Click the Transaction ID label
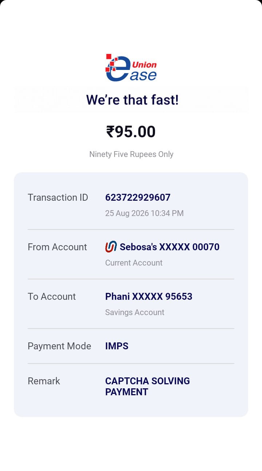This screenshot has width=262, height=471. pos(58,197)
